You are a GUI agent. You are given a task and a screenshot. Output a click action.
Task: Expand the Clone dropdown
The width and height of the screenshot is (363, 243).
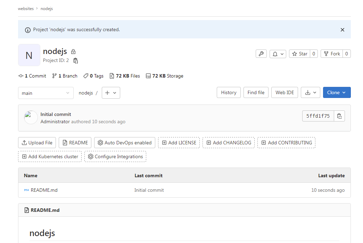[x=337, y=92]
